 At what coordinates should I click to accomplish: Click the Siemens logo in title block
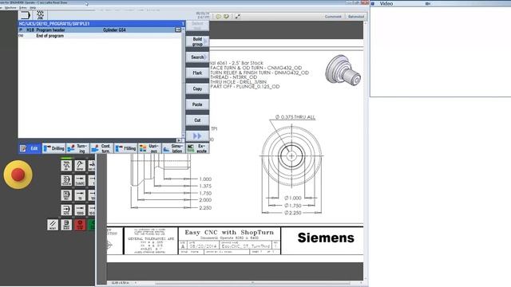pyautogui.click(x=326, y=238)
